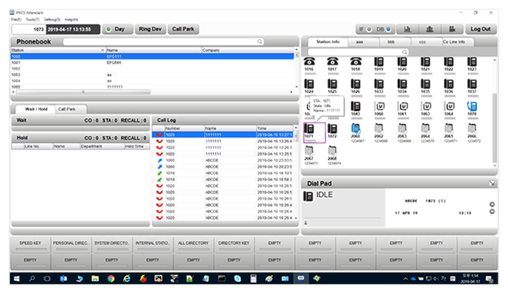Open Chrome from the taskbar
This screenshot has height=294, width=508.
point(111,279)
